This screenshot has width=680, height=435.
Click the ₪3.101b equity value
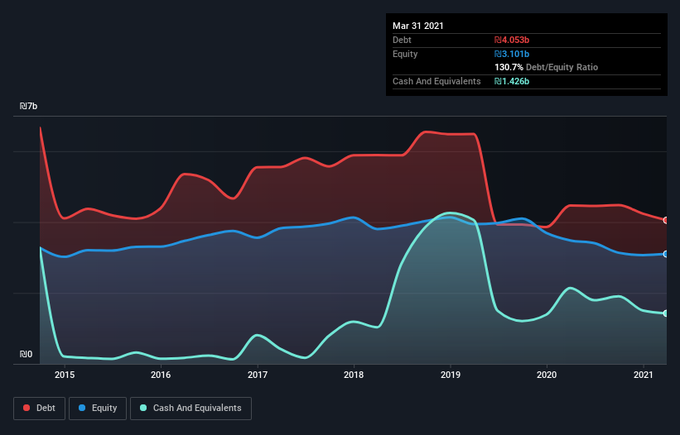click(512, 54)
